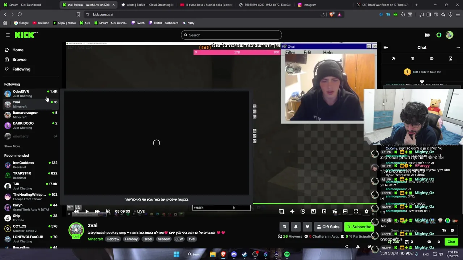Click the hourglass icon in chat toolbar

pos(451,58)
